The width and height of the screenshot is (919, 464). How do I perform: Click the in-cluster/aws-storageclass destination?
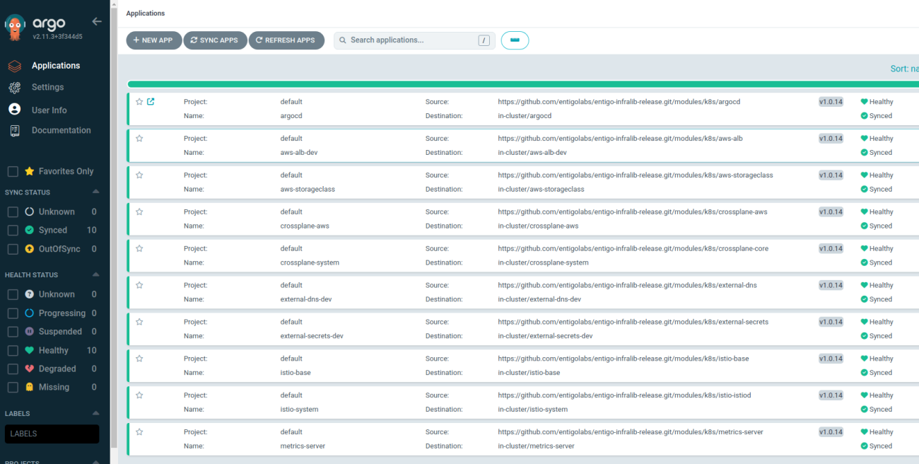[x=541, y=190]
